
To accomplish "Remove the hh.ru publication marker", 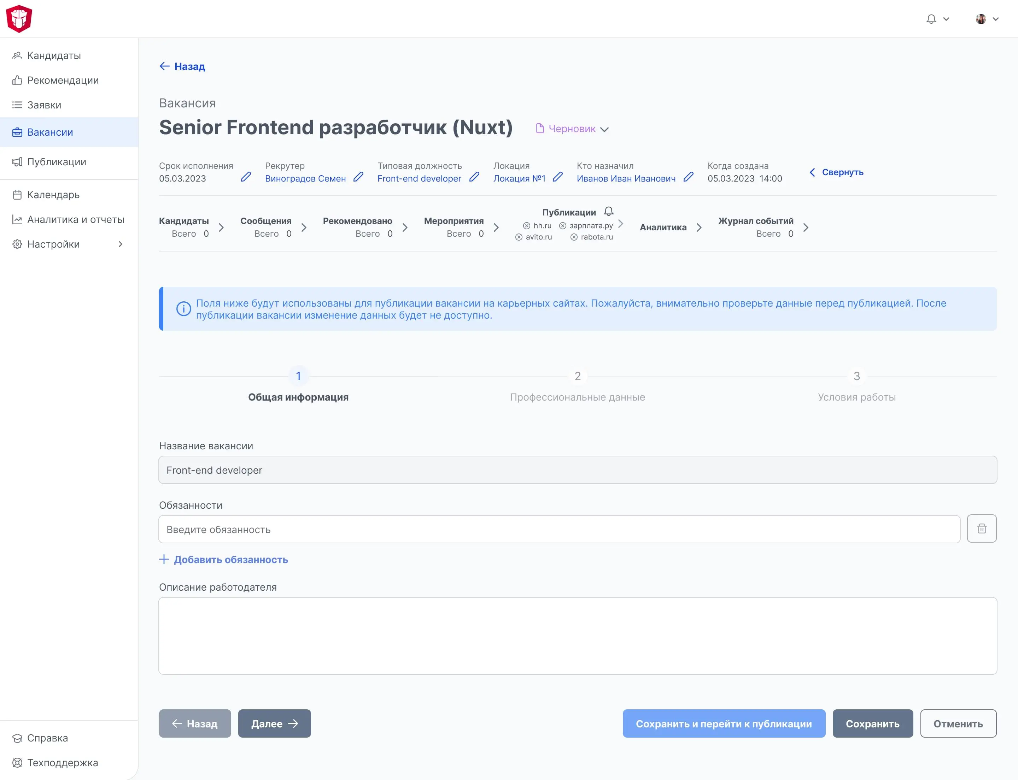I will click(x=526, y=226).
